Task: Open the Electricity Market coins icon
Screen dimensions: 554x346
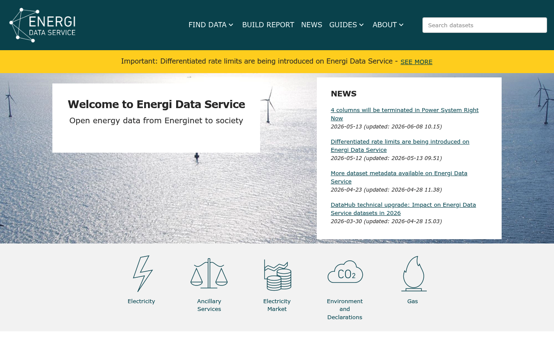Action: (x=277, y=275)
